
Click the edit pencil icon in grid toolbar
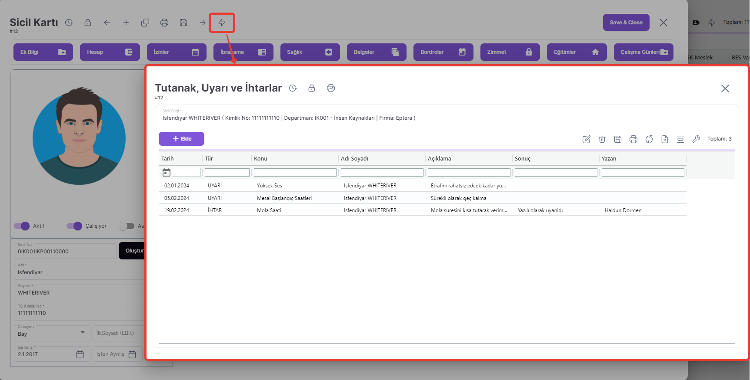pos(586,139)
